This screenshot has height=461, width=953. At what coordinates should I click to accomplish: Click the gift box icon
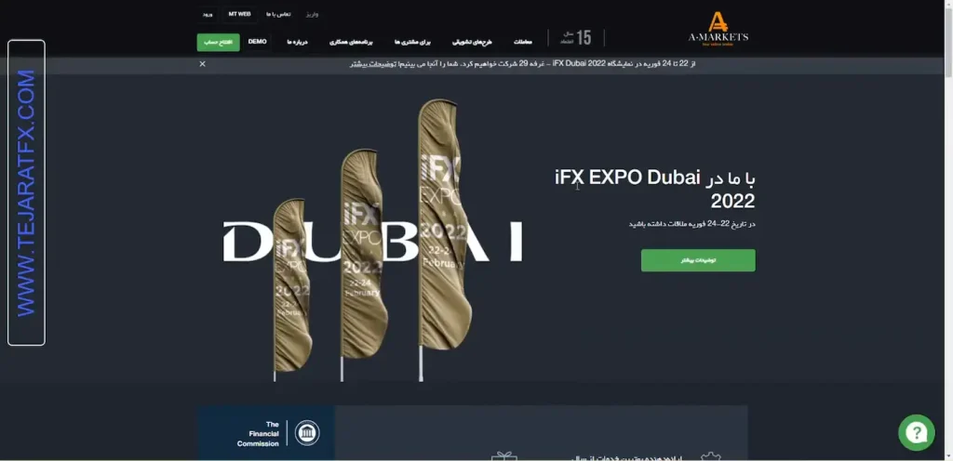coord(504,455)
